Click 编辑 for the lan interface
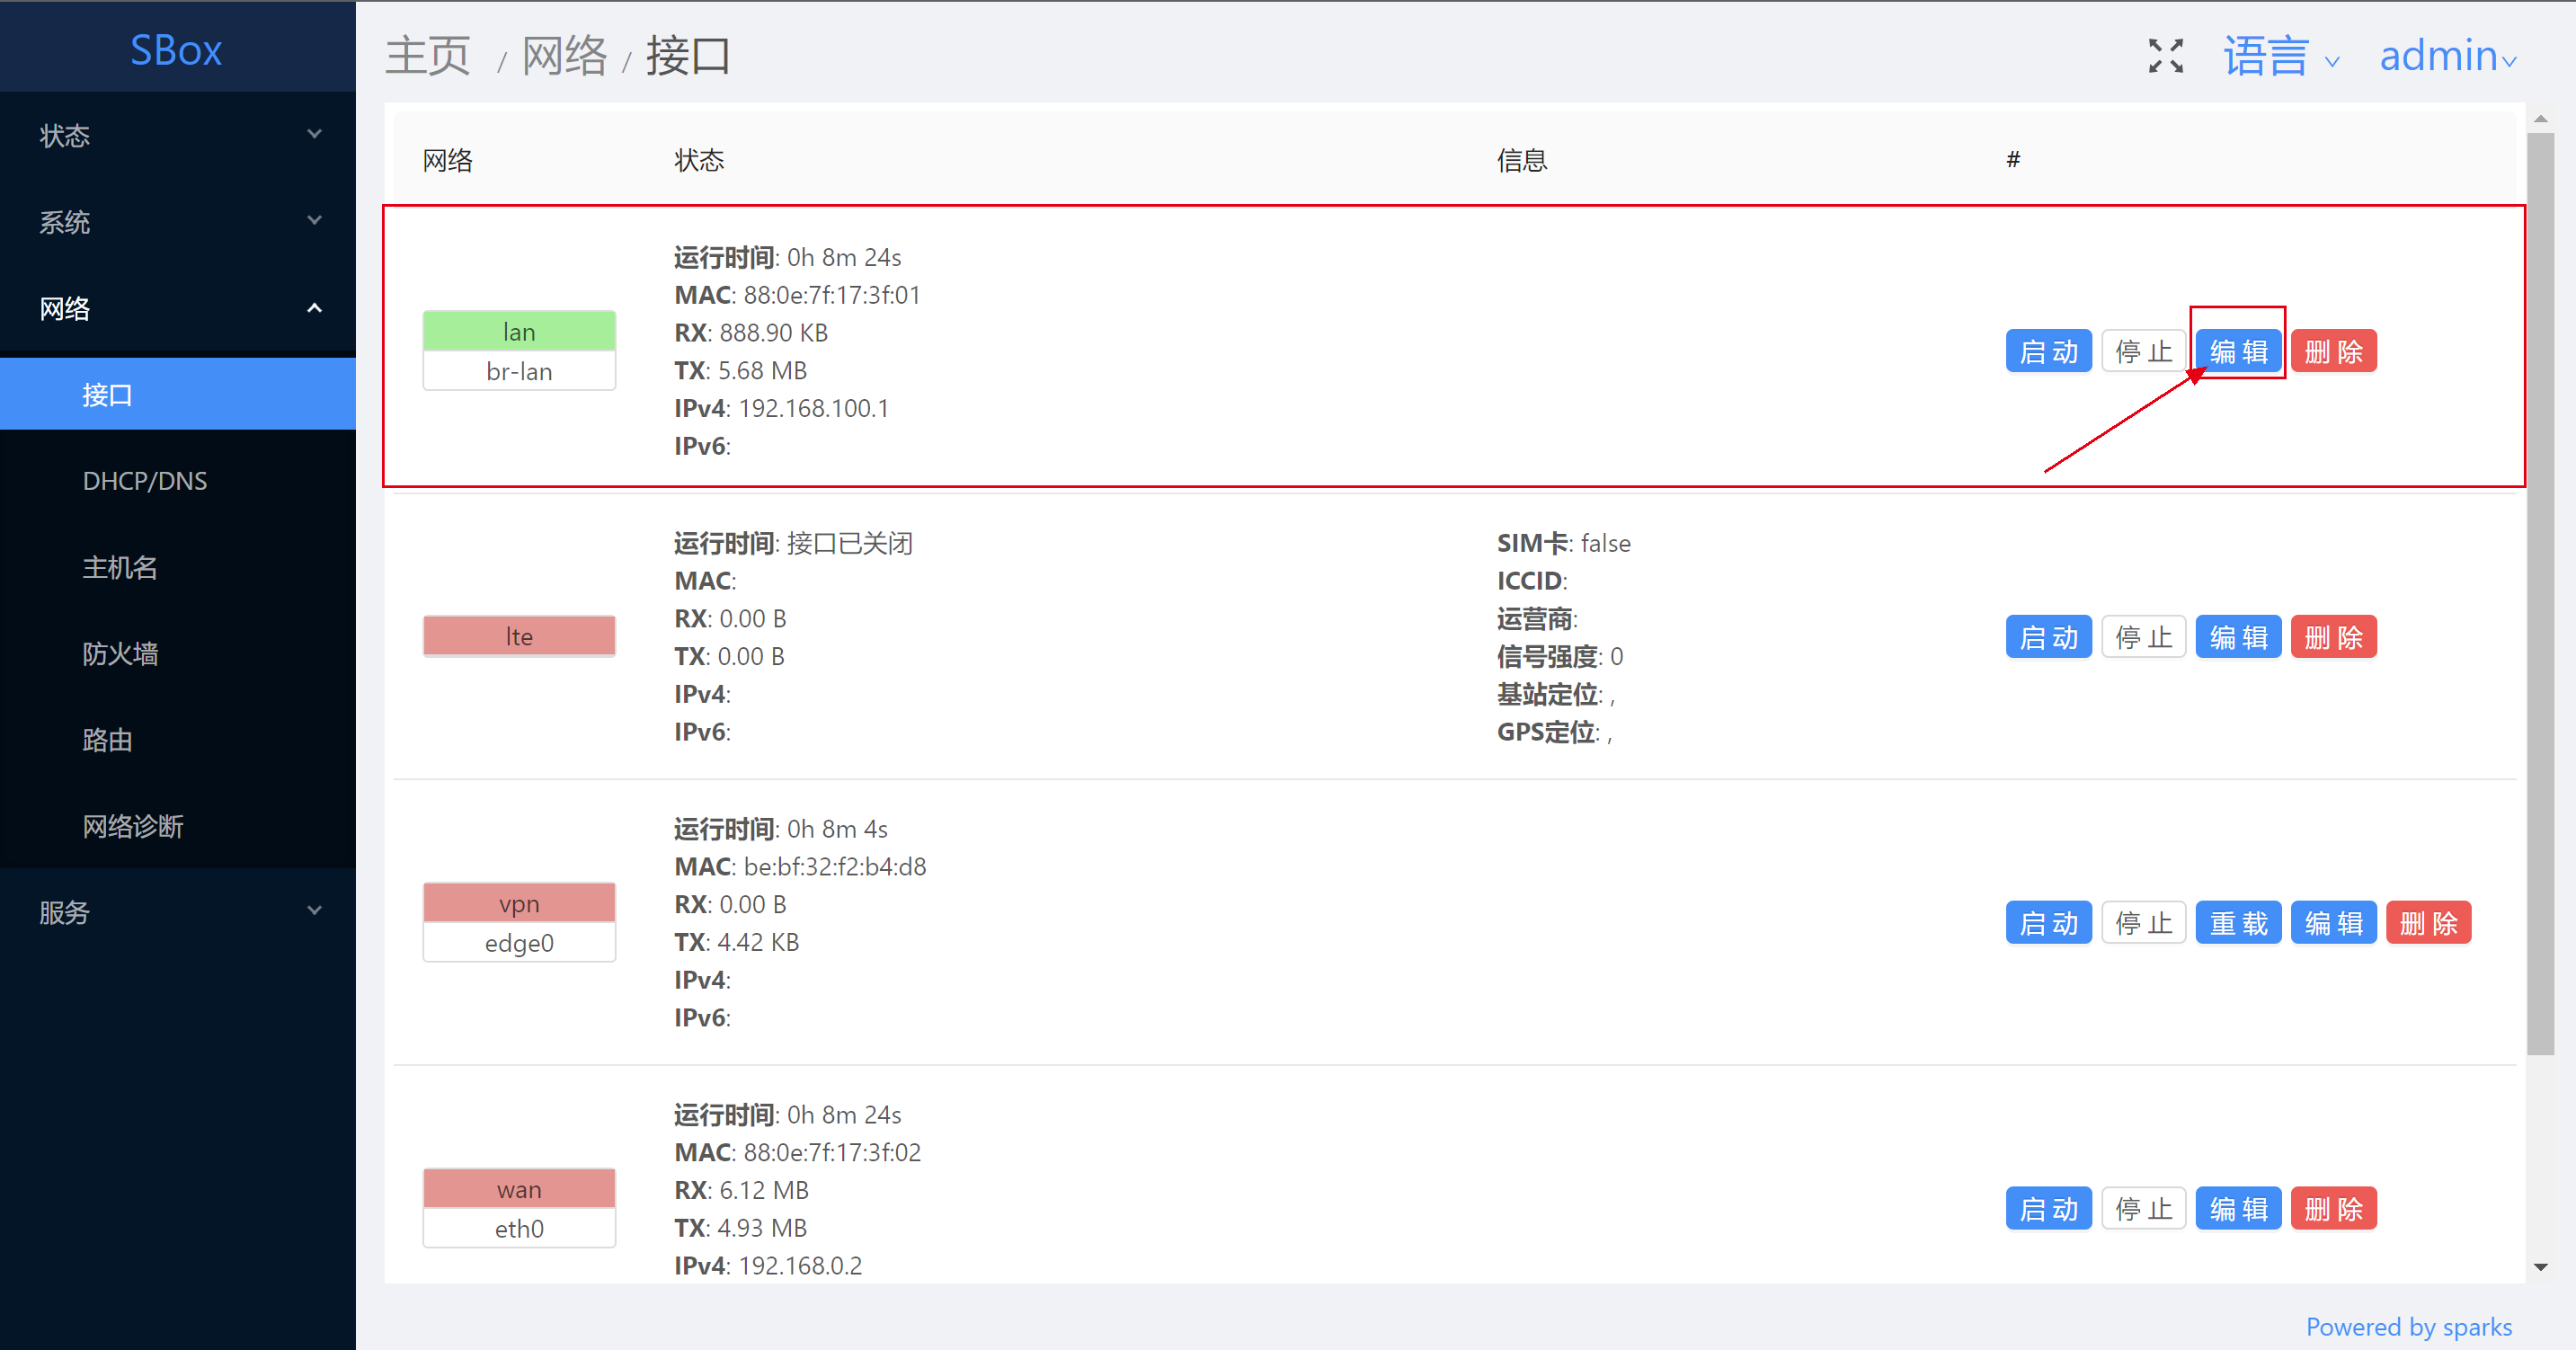The height and width of the screenshot is (1350, 2576). pyautogui.click(x=2237, y=351)
